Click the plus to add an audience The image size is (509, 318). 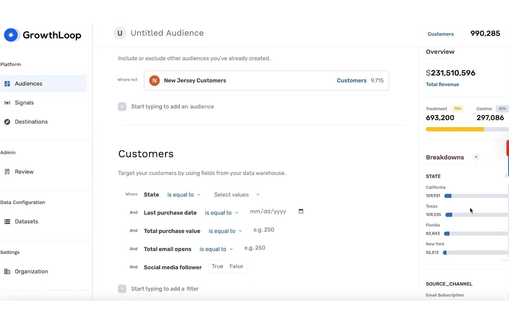(122, 107)
